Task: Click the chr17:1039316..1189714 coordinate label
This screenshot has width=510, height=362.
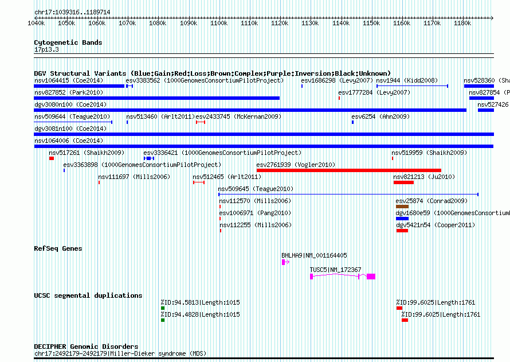Action: 72,12
